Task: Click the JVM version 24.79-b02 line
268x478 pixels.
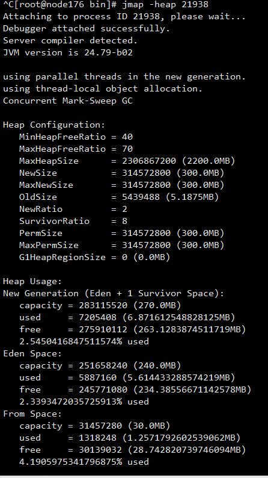Action: pos(68,52)
